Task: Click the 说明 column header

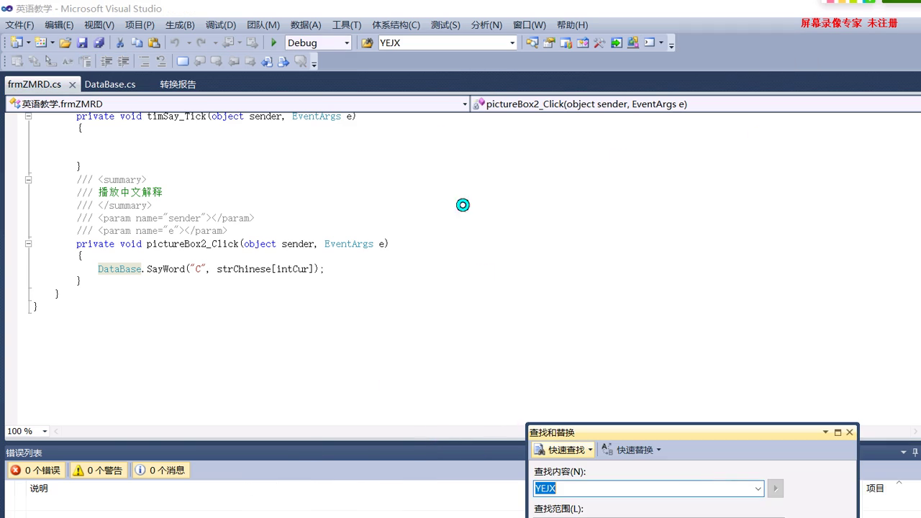Action: tap(39, 489)
